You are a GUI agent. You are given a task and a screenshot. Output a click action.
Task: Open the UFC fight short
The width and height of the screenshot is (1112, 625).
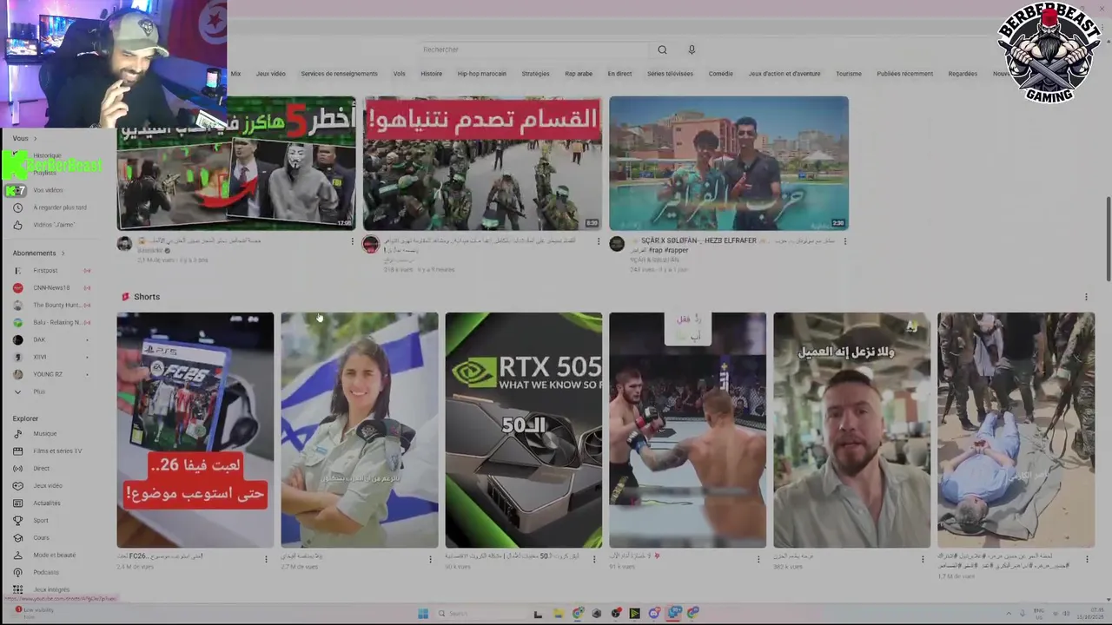(x=687, y=431)
